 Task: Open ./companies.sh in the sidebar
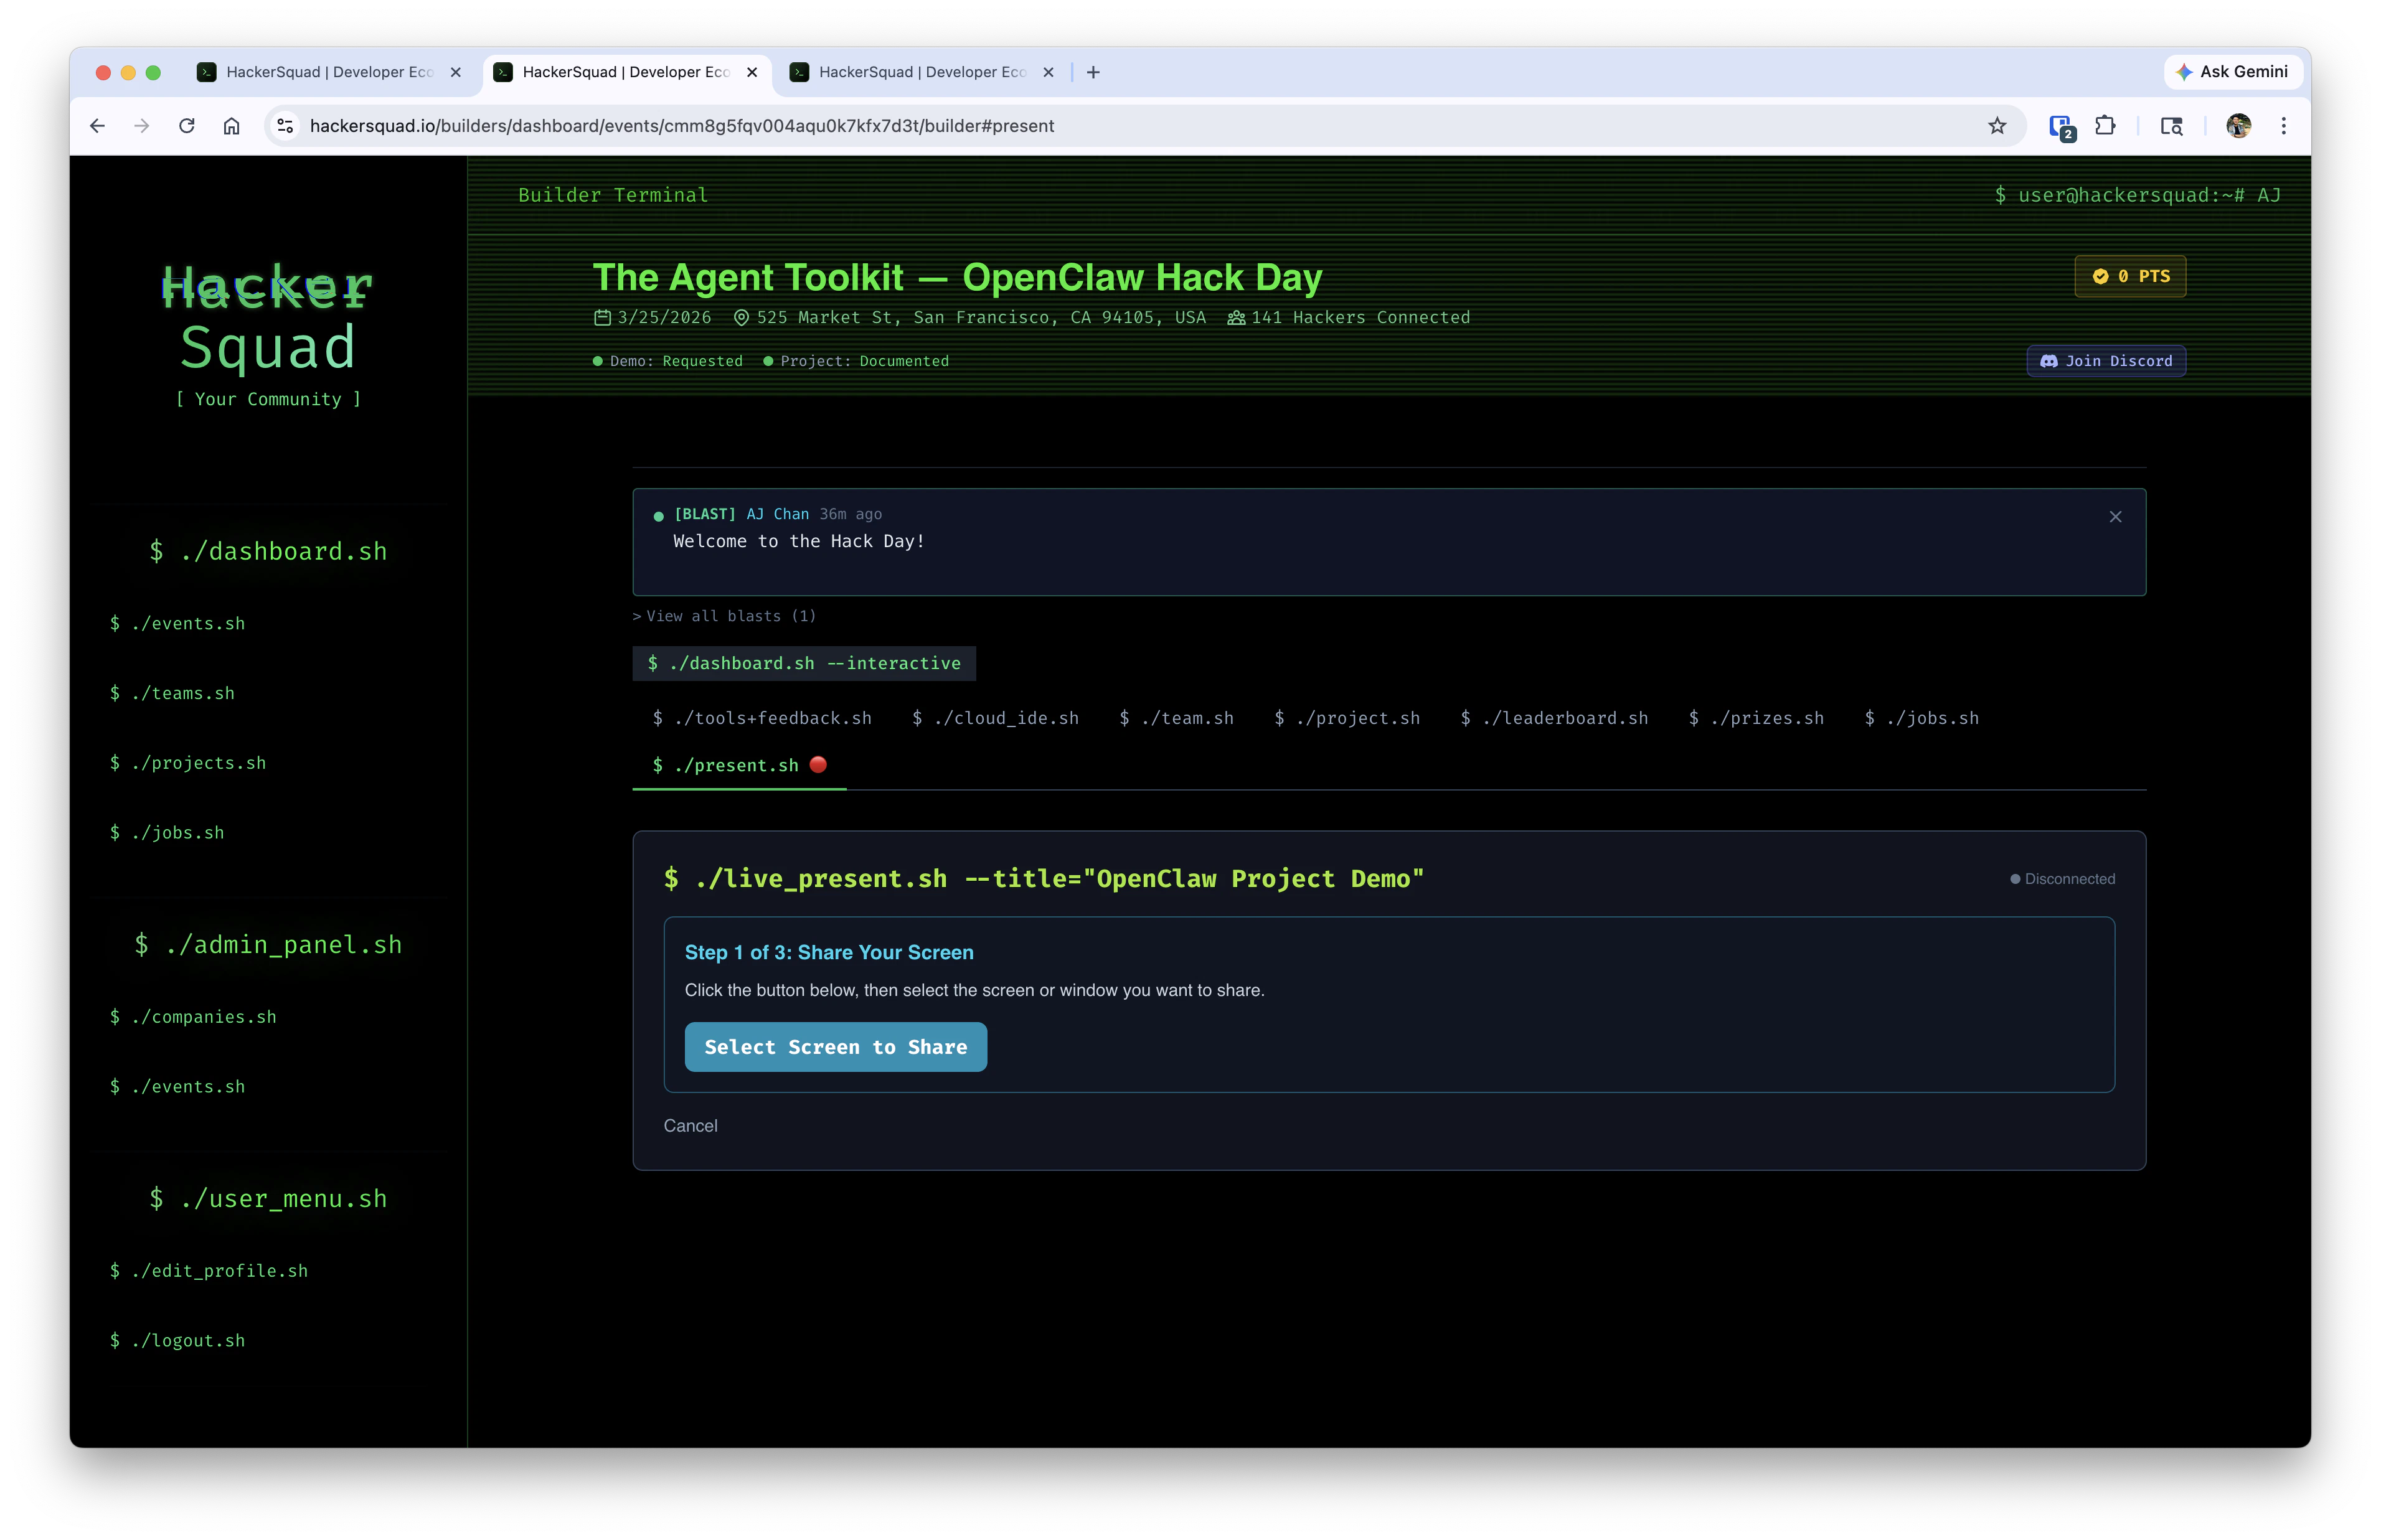(193, 1017)
